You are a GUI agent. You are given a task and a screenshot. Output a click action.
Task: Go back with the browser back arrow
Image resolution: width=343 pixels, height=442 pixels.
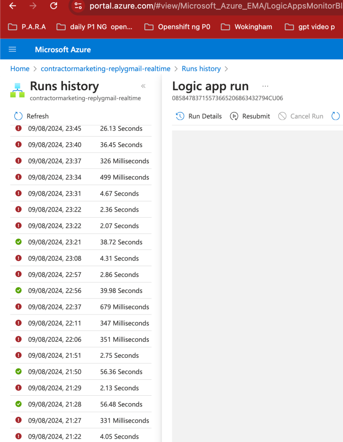point(13,6)
